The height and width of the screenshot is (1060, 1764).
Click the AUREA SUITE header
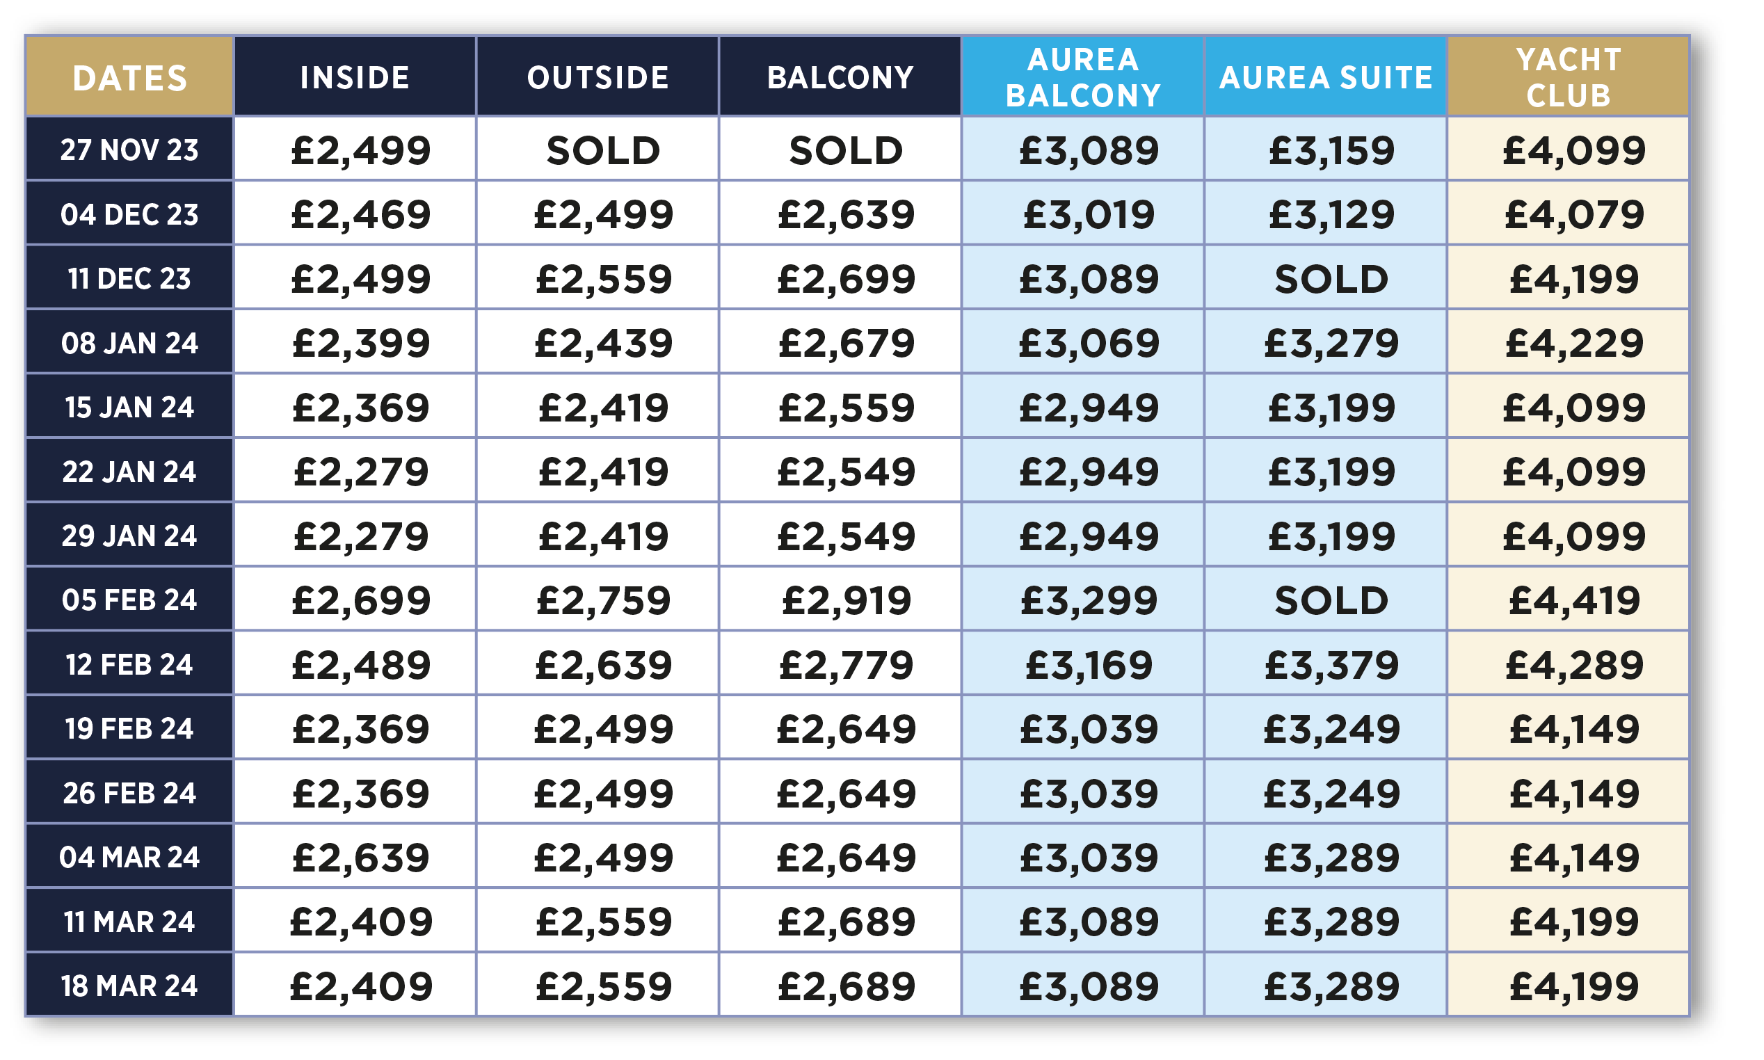1326,77
